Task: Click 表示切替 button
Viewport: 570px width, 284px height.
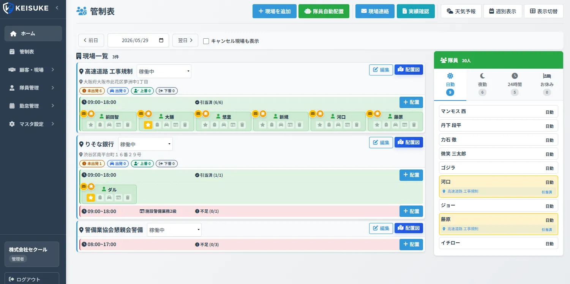Action: click(x=543, y=11)
